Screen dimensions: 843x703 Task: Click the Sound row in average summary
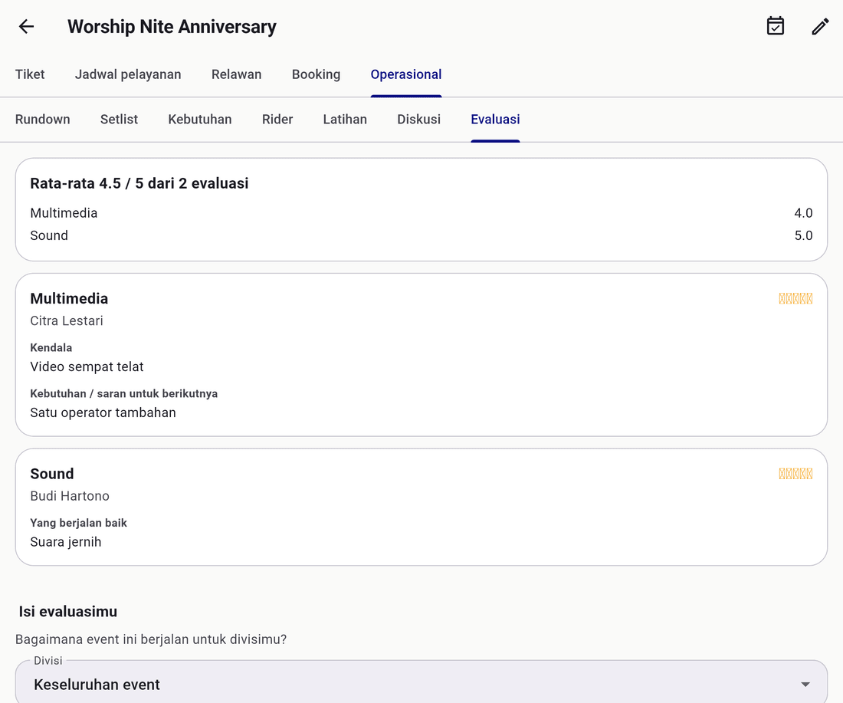[421, 235]
